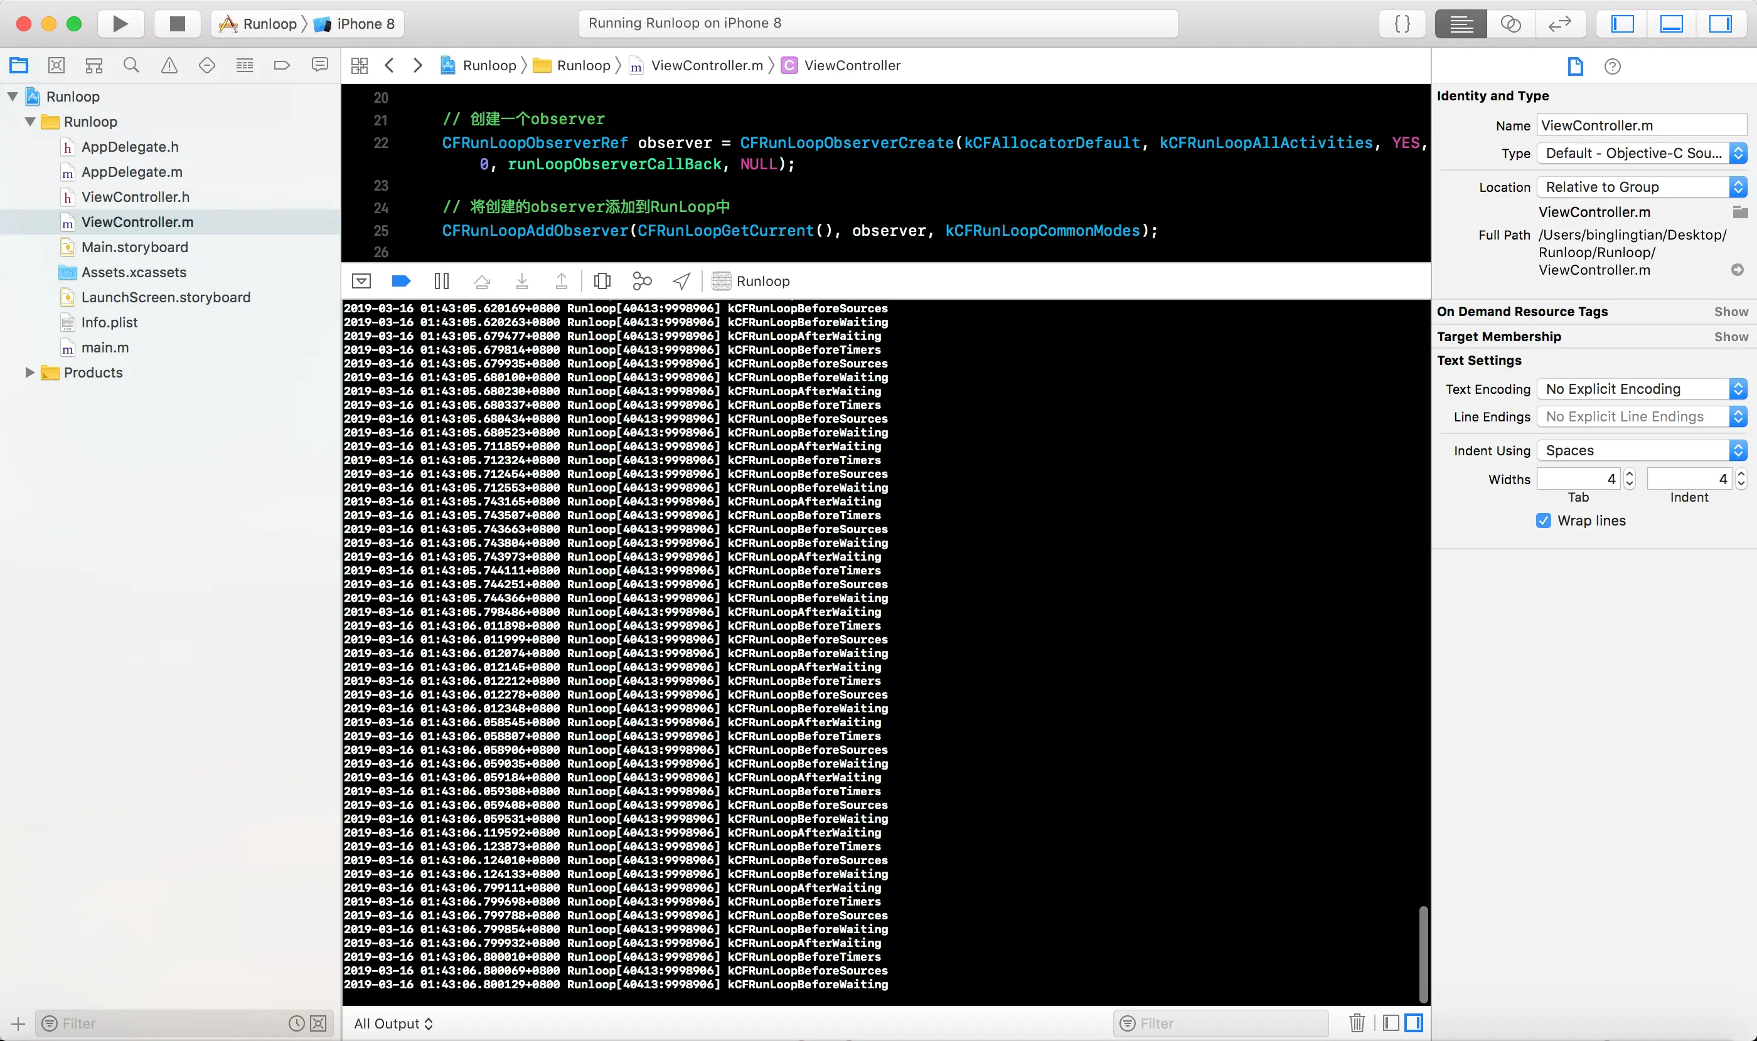
Task: Pause program execution in debug bar
Action: [442, 282]
